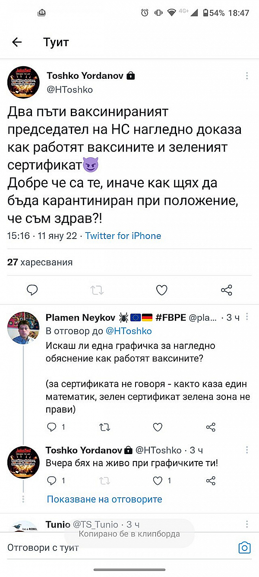This screenshot has width=259, height=577.
Task: View the 27 харесвания likes list
Action: click(x=40, y=262)
